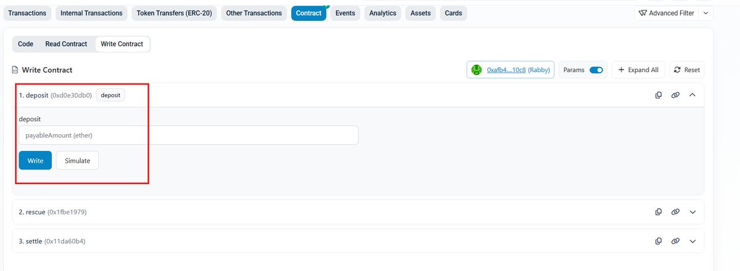The height and width of the screenshot is (271, 740).
Task: Copy the rescue method name
Action: (x=659, y=212)
